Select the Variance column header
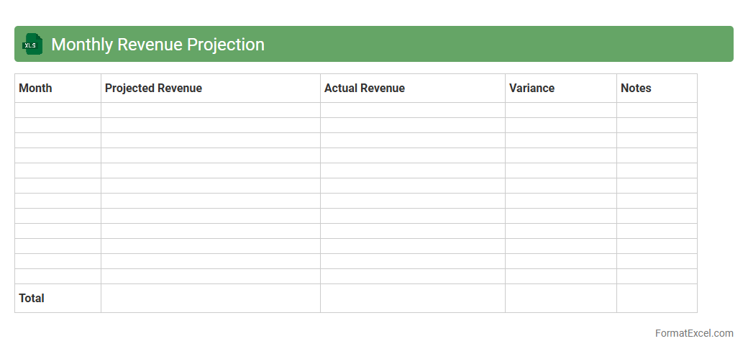 (560, 88)
